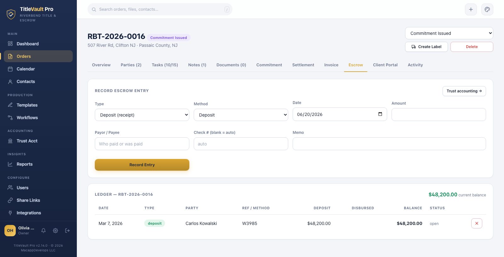This screenshot has height=257, width=504.
Task: Click the $48,200.00 current balance
Action: coord(443,194)
